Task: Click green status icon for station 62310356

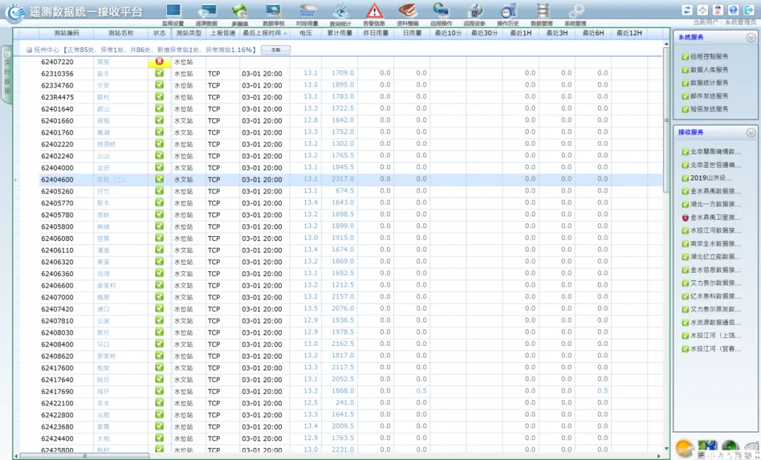Action: pyautogui.click(x=159, y=73)
